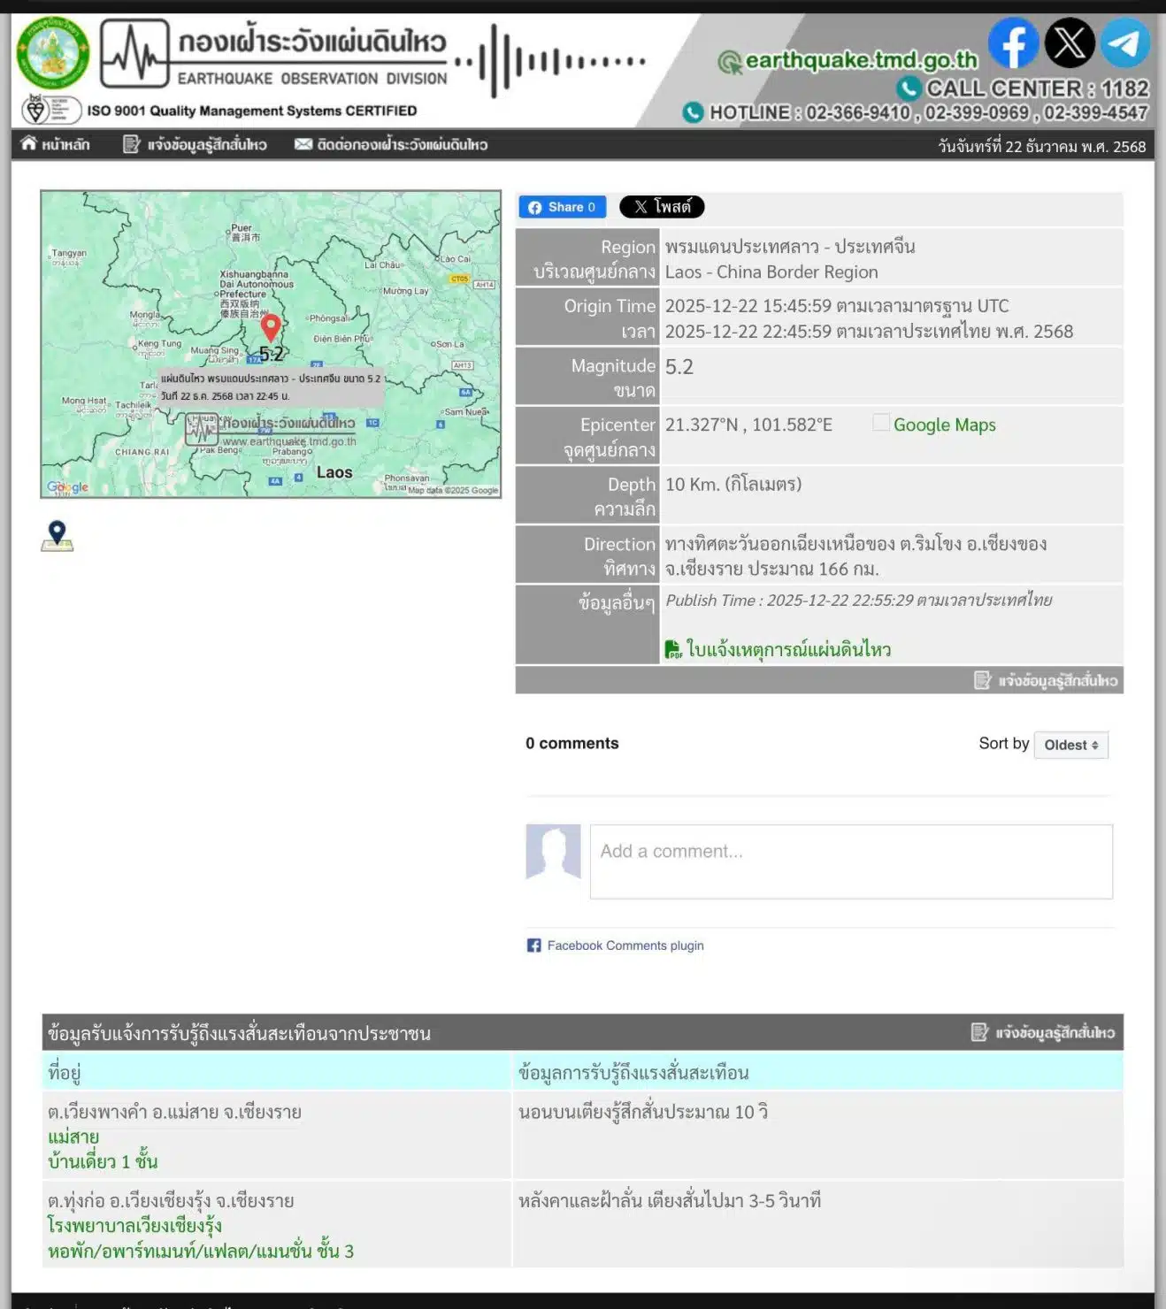
Task: Click the earthquake seismograph logo in header
Action: tap(134, 54)
